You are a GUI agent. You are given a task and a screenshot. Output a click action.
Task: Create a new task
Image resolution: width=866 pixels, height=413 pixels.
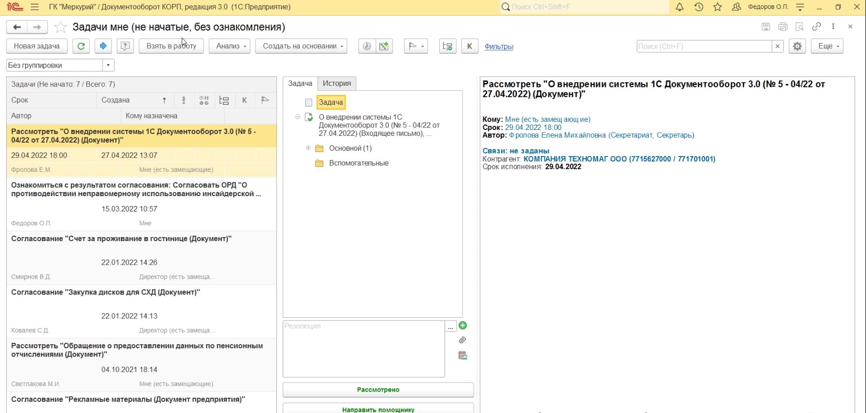pyautogui.click(x=37, y=46)
